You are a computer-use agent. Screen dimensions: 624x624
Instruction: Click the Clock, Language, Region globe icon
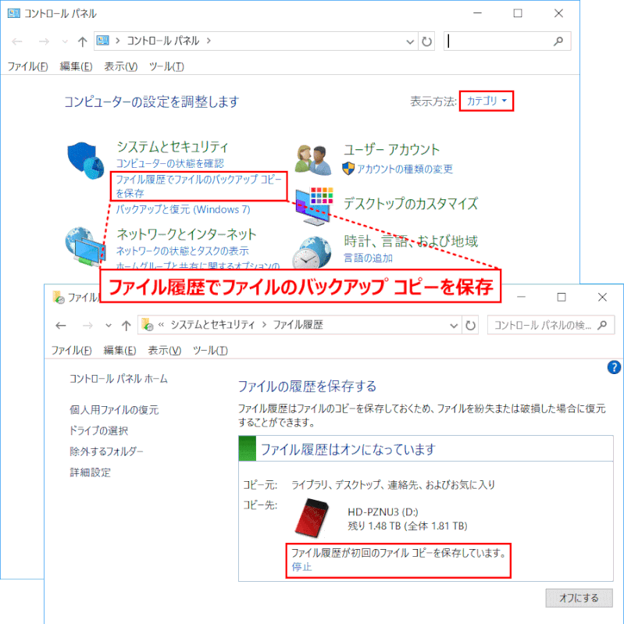(x=312, y=253)
